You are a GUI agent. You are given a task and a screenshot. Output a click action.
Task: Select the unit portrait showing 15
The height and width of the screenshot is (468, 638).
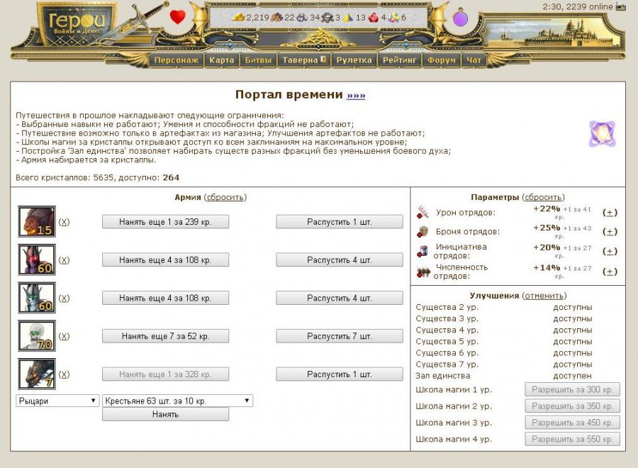[x=37, y=221]
